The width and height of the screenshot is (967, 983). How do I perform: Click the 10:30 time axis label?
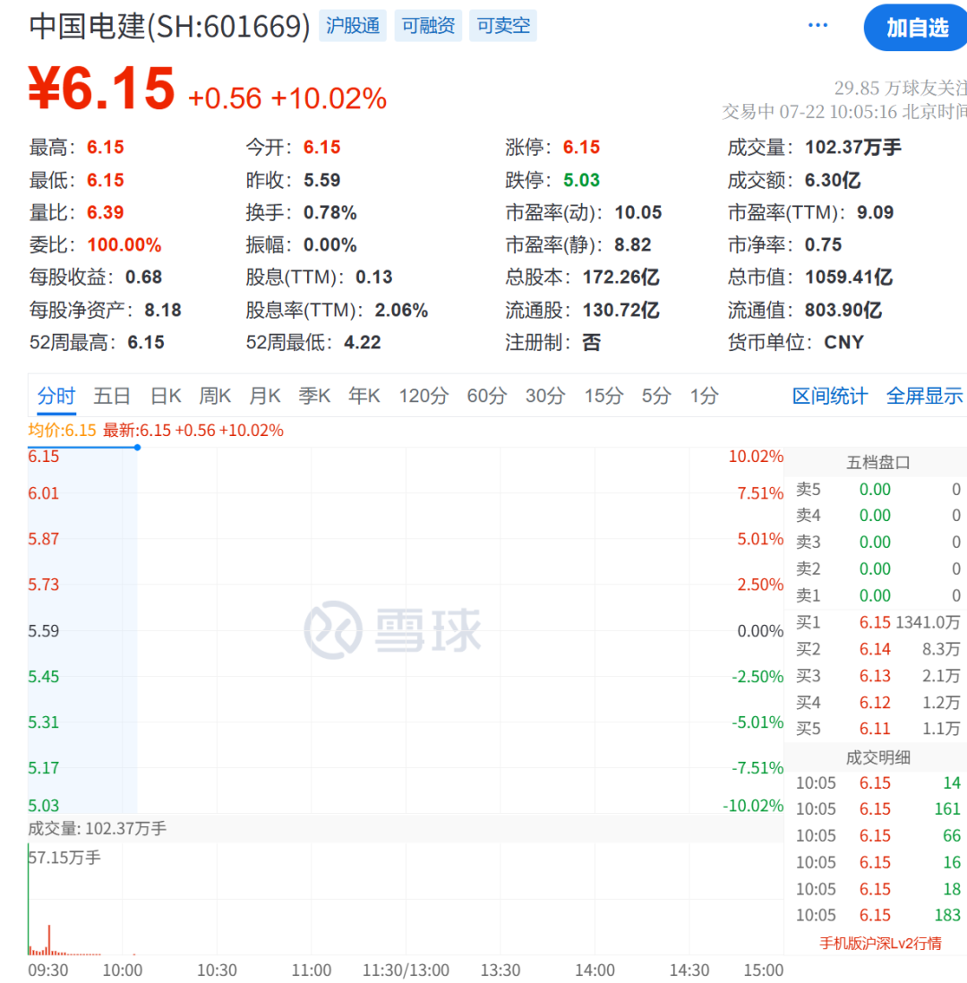[x=217, y=970]
